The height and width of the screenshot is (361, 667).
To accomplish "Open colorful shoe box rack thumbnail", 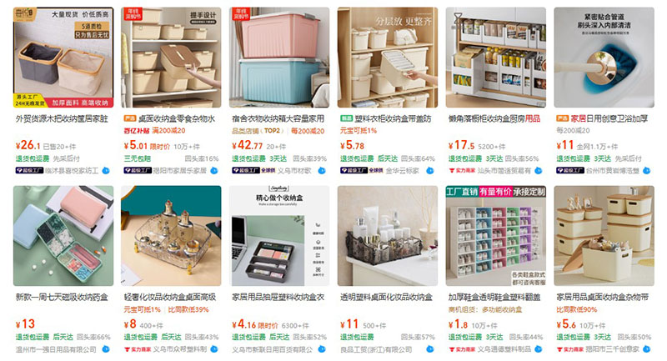I will 495,236.
